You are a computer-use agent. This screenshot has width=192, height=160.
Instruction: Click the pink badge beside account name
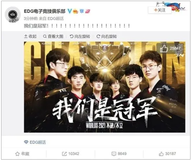[x=88, y=11]
